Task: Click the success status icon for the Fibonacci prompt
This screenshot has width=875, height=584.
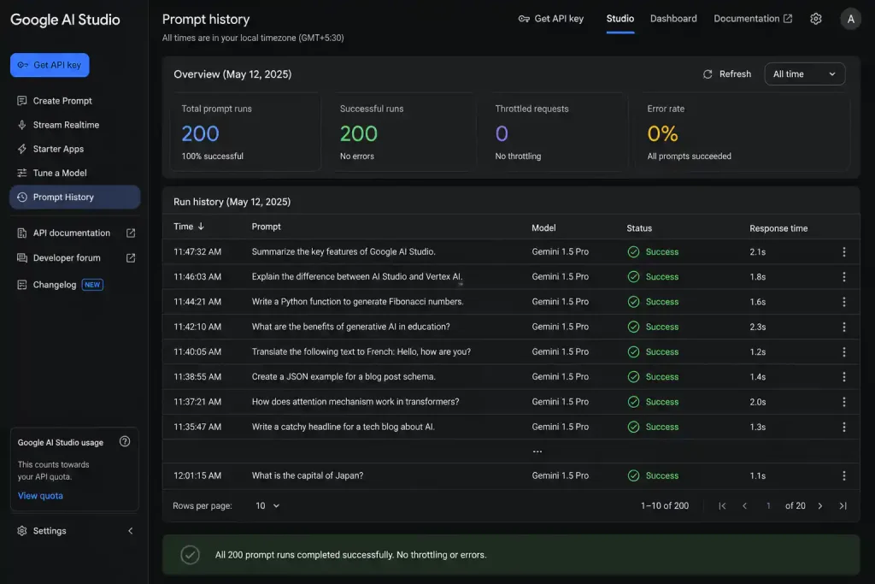Action: [x=633, y=302]
